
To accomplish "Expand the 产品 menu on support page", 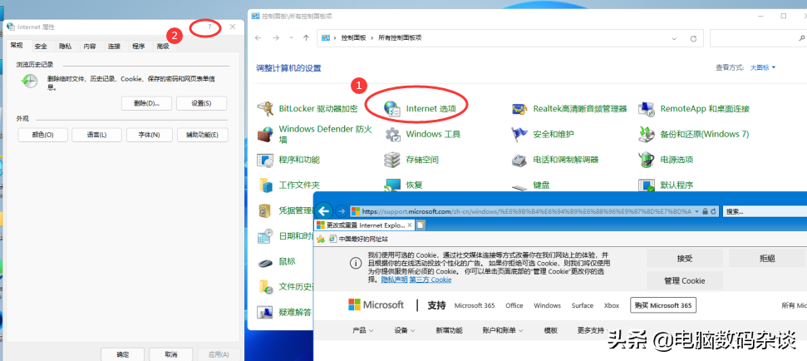I will click(x=363, y=330).
